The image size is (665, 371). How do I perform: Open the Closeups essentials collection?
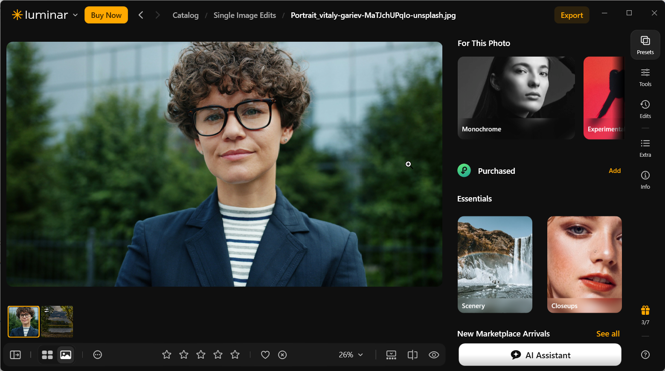(584, 265)
